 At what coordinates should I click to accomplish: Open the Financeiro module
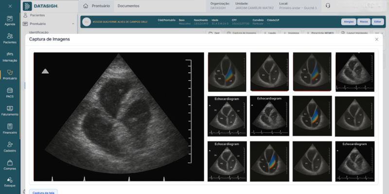10,129
